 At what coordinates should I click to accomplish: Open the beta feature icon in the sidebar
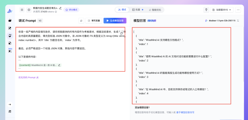click(x=10, y=50)
